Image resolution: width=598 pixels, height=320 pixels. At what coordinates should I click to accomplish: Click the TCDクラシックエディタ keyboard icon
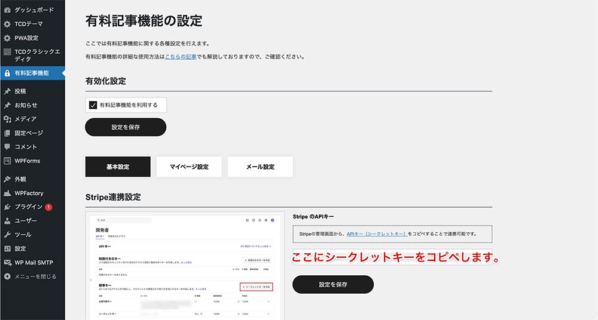point(7,52)
